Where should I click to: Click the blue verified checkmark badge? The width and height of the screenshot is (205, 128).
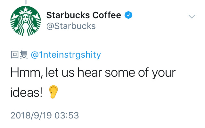(128, 15)
